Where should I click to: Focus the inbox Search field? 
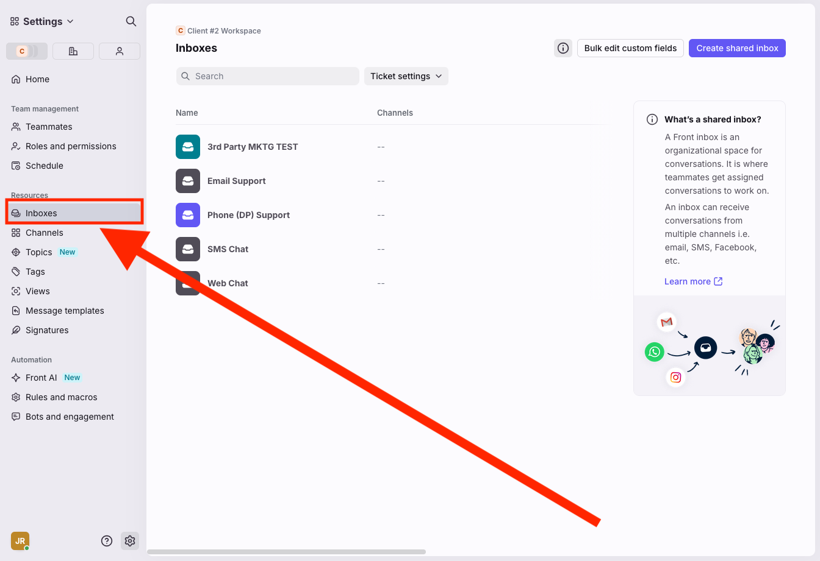click(x=268, y=76)
